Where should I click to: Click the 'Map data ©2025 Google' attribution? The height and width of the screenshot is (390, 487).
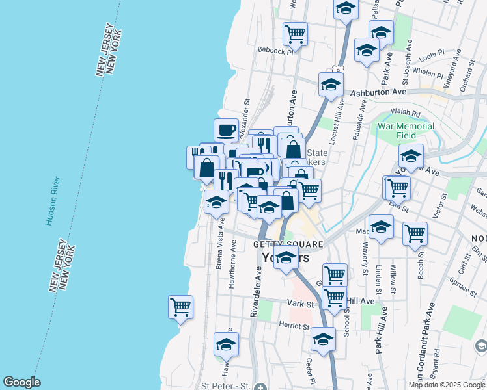447,385
